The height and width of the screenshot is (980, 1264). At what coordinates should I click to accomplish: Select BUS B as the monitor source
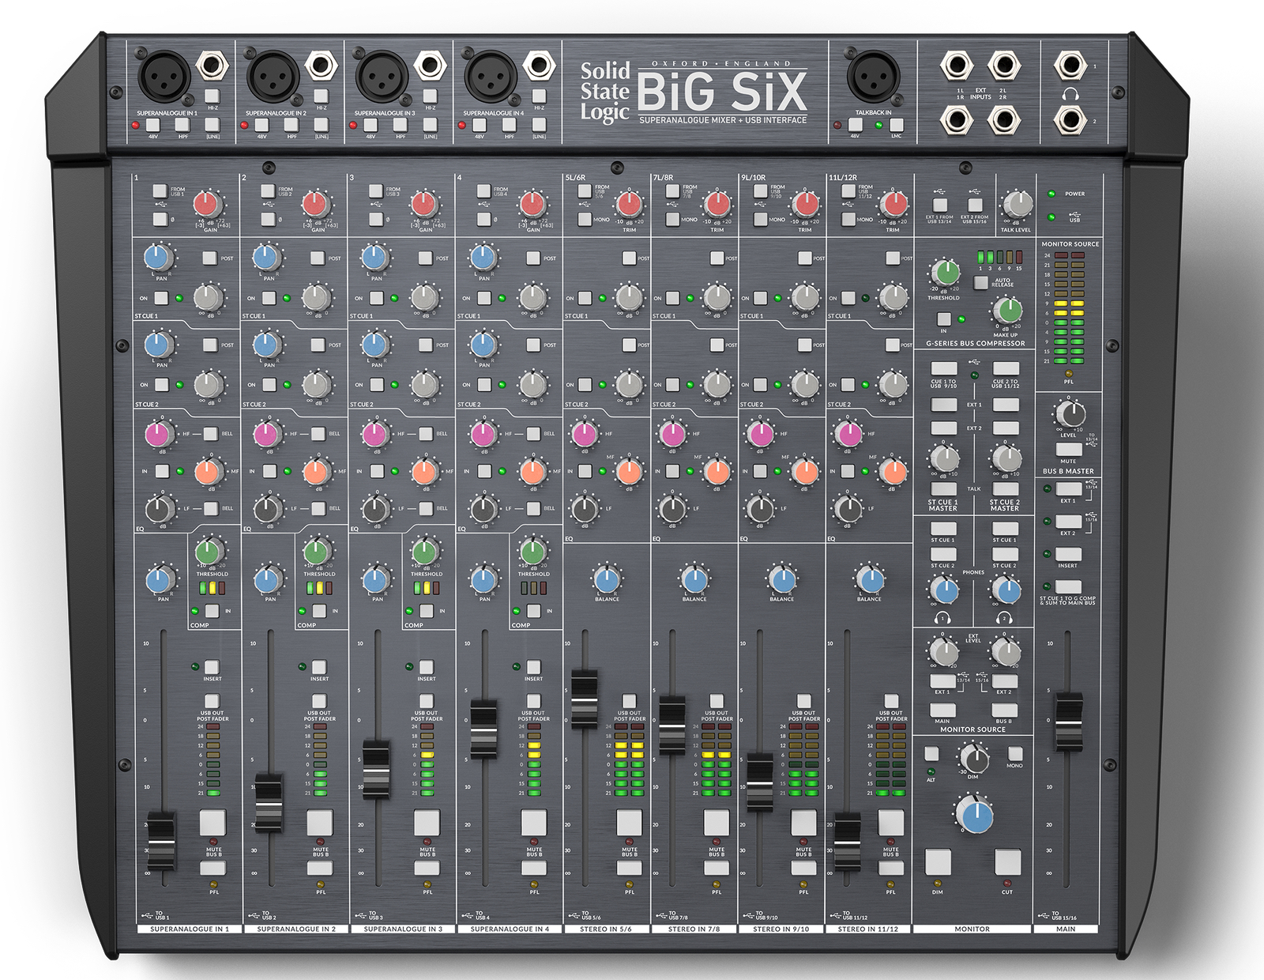coord(1004,710)
